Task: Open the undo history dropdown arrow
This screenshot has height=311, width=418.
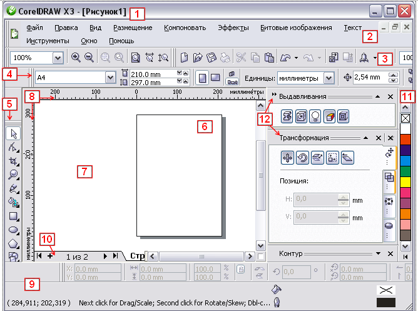Action: (x=296, y=58)
